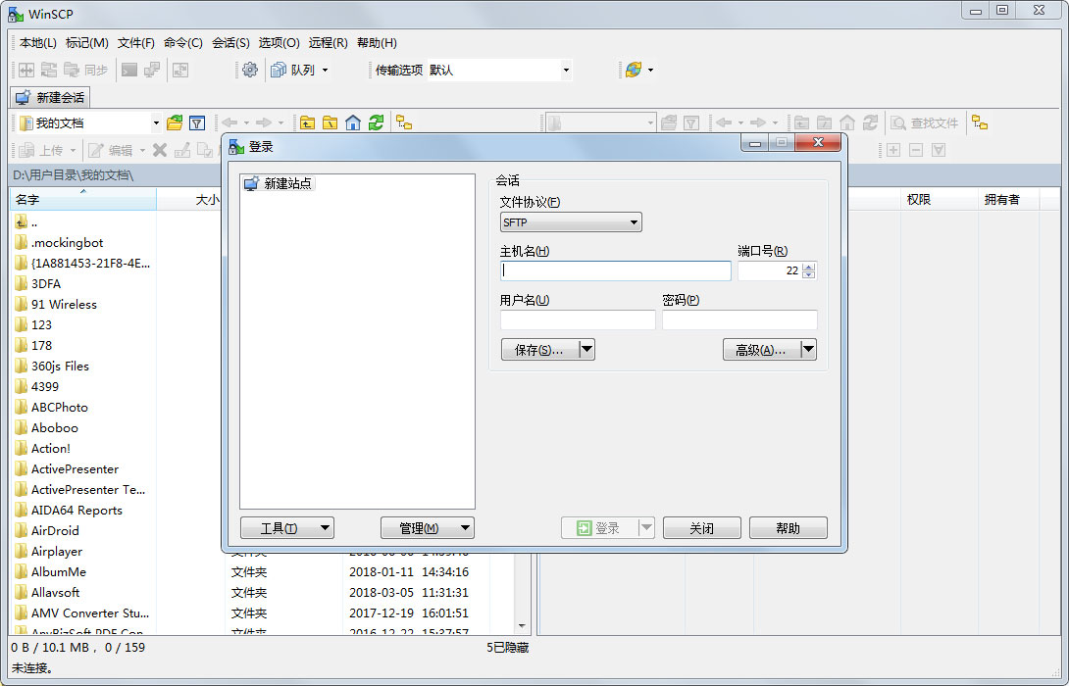Go back with local back arrow
Screen dimensions: 1069x686
(x=229, y=122)
